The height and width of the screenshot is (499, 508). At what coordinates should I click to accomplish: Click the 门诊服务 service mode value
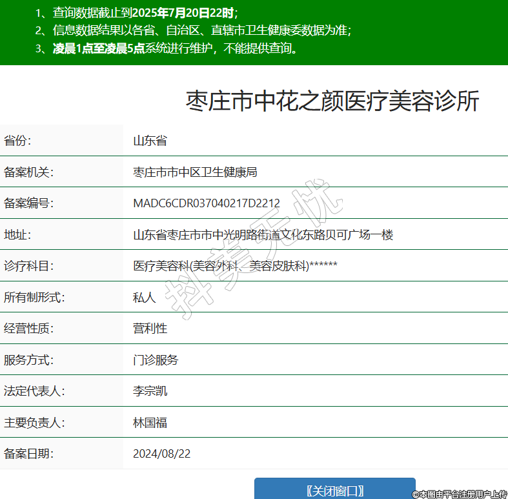pyautogui.click(x=156, y=360)
